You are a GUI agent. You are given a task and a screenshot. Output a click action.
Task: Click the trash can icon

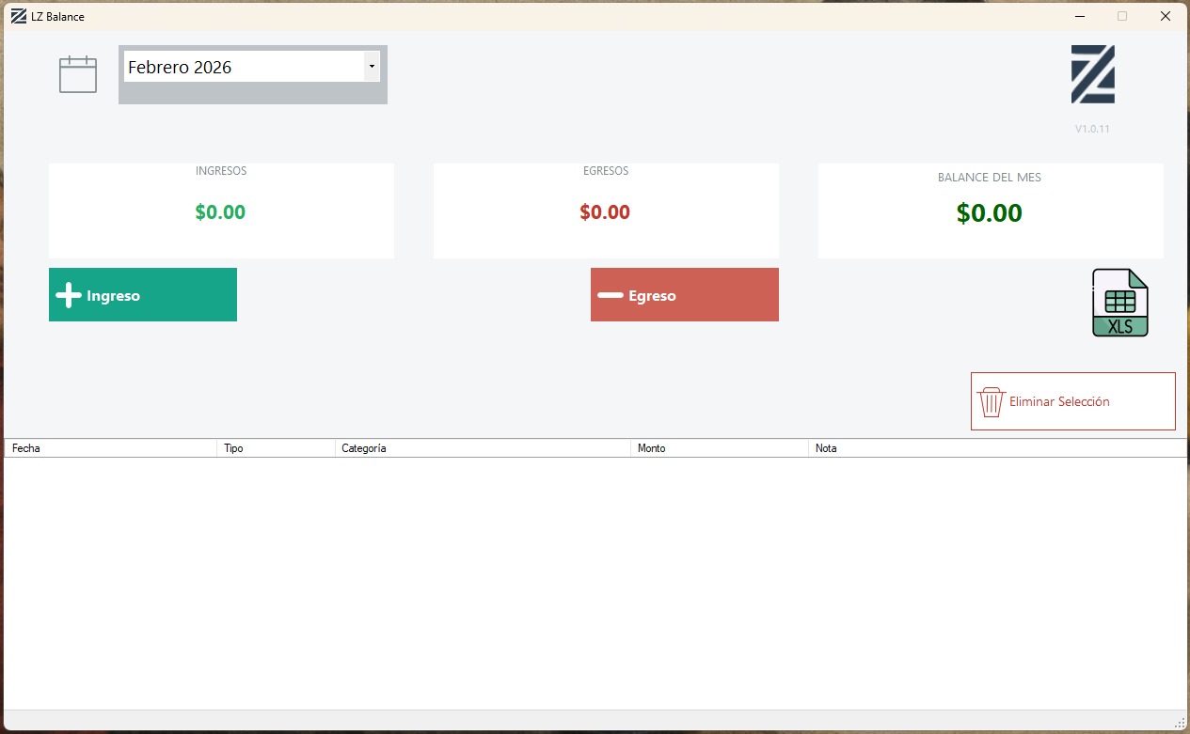(x=991, y=402)
